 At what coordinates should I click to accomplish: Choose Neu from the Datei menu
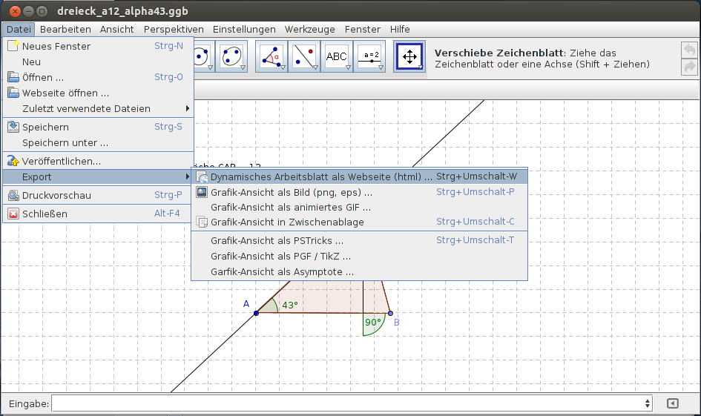[99, 62]
